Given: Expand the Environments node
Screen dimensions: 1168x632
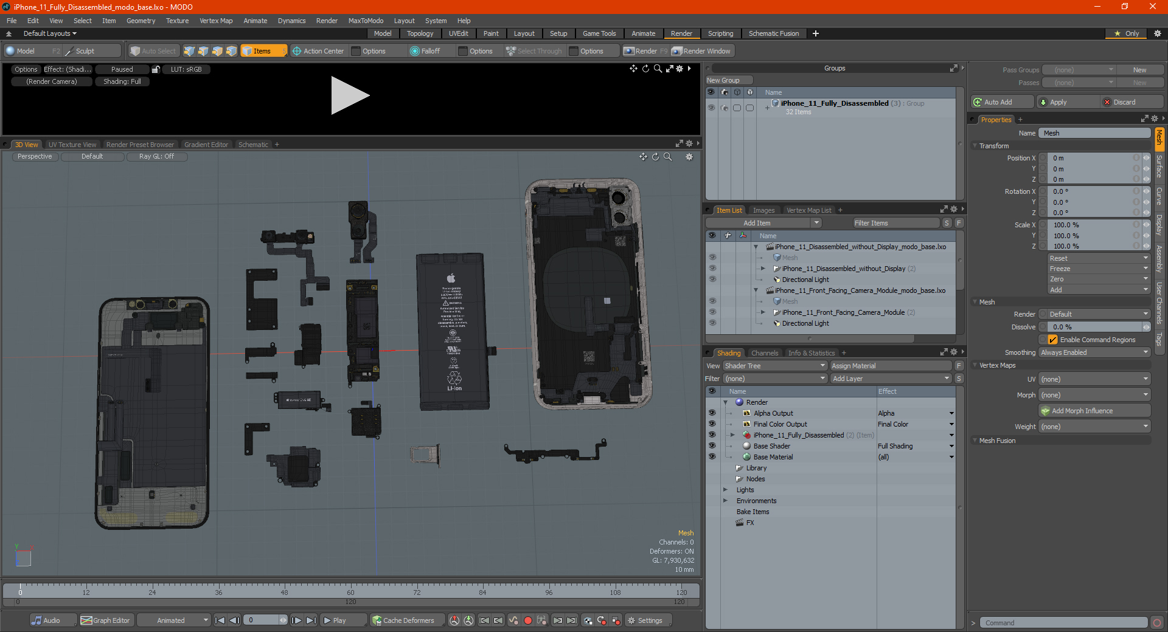Looking at the screenshot, I should [725, 500].
